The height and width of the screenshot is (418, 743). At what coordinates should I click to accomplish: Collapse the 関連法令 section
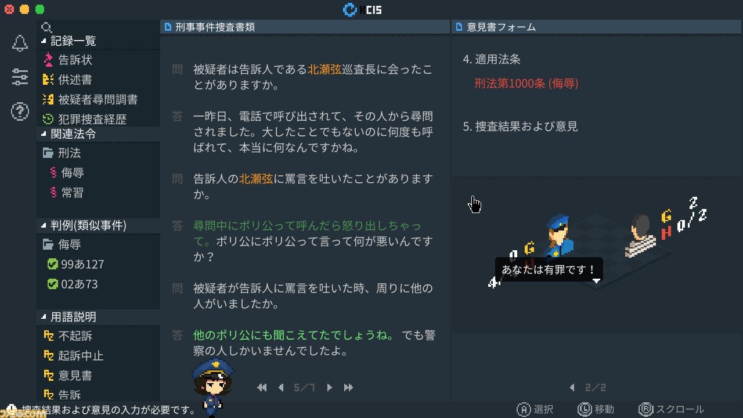click(x=44, y=134)
